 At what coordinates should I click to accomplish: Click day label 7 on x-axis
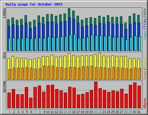tap(36, 112)
